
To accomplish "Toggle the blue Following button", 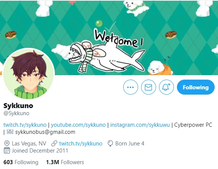I will click(196, 87).
